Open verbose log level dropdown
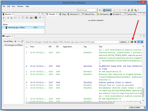The height and width of the screenshot is (111, 148). click(125, 42)
